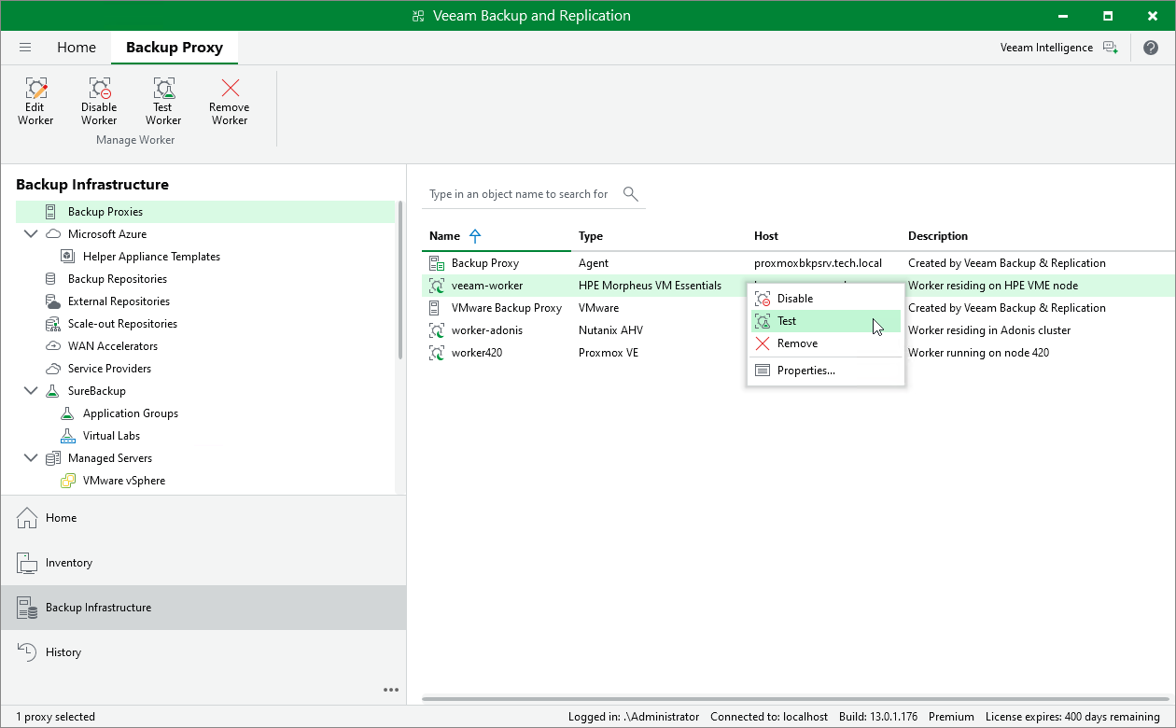Collapse the Managed Servers tree node
The height and width of the screenshot is (728, 1176).
tap(31, 458)
